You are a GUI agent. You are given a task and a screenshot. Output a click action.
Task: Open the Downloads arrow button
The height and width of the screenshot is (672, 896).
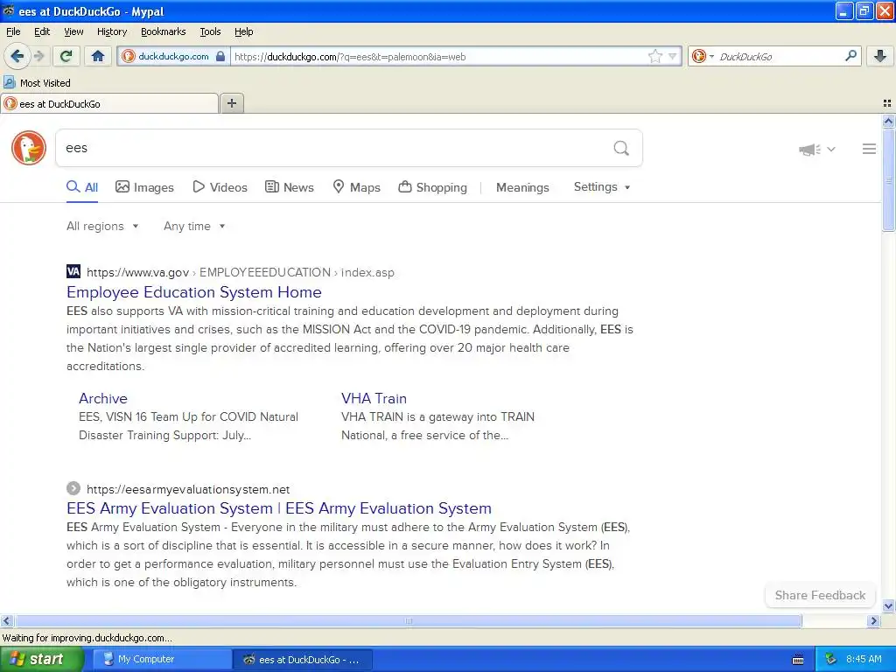[880, 56]
